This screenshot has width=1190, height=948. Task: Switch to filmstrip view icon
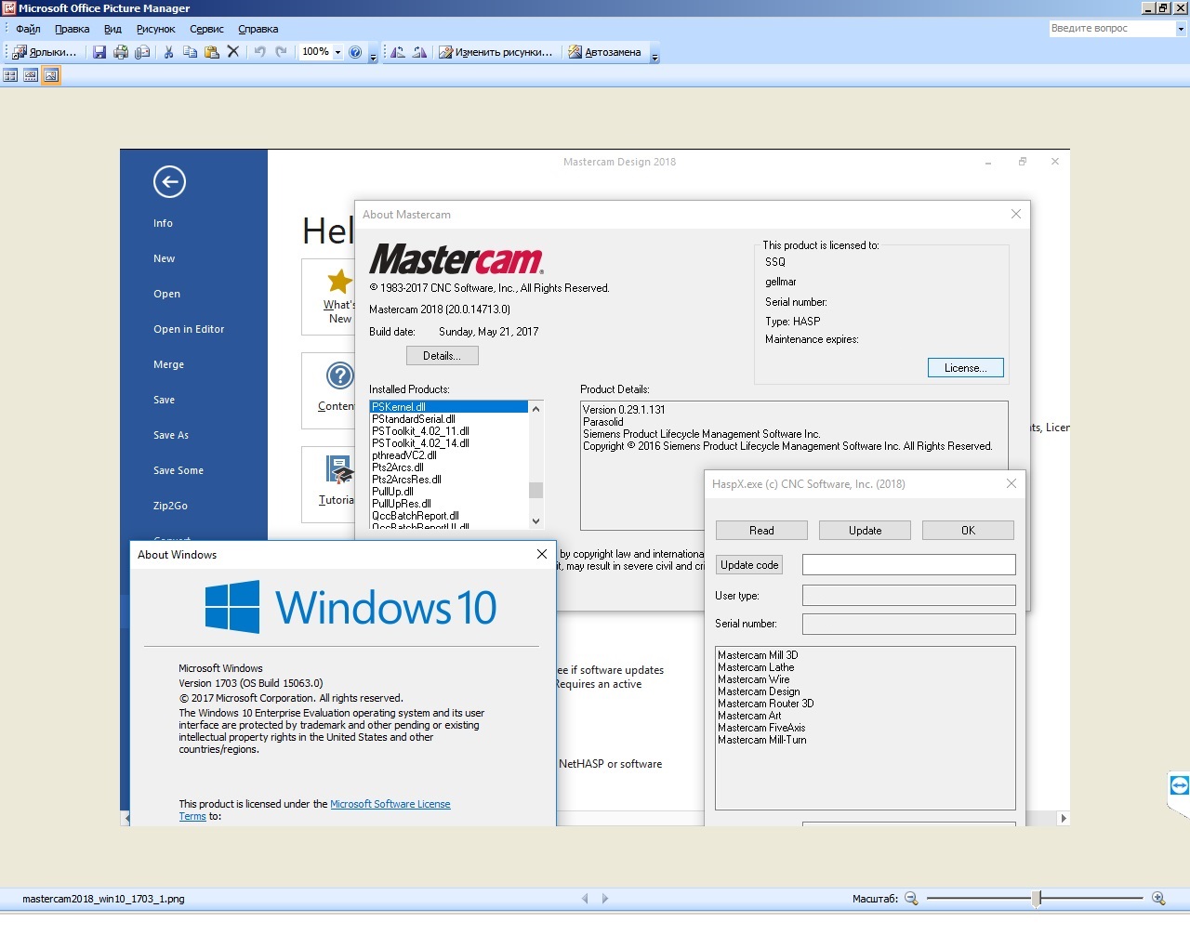point(31,75)
